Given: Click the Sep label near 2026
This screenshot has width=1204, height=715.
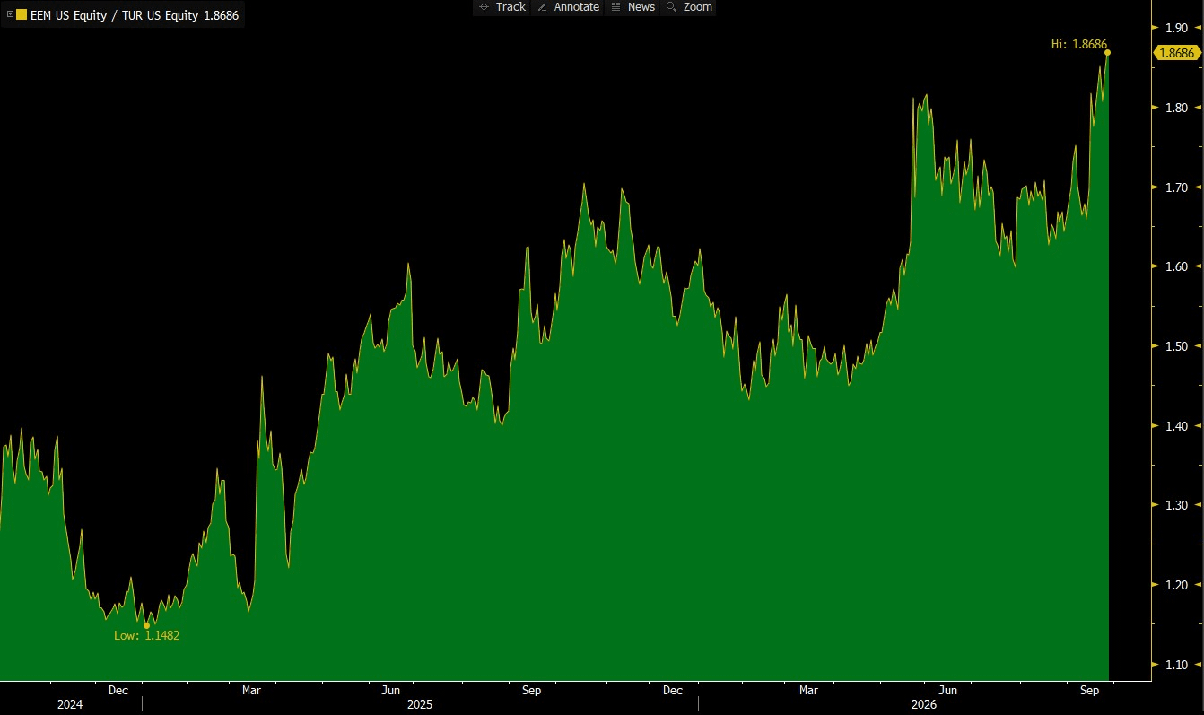Looking at the screenshot, I should (x=1090, y=691).
